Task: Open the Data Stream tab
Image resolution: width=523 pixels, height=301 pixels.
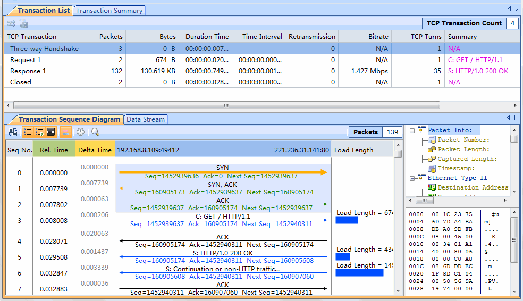Action: pos(146,119)
